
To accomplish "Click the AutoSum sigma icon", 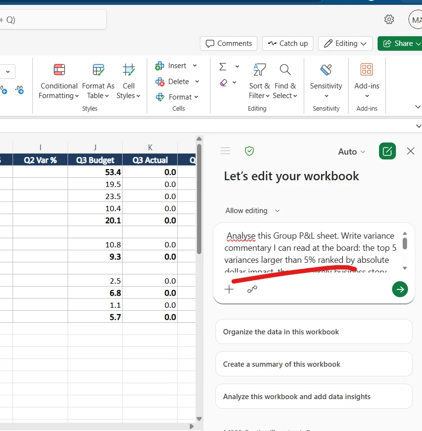I will click(223, 67).
